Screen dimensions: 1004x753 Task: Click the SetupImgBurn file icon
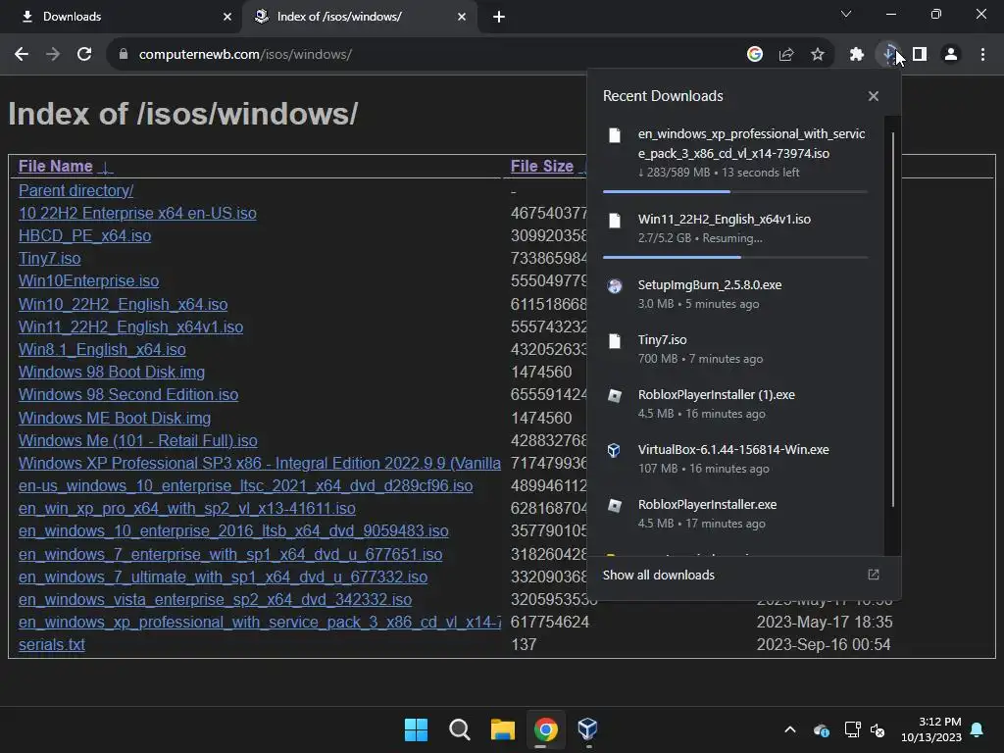pyautogui.click(x=615, y=286)
